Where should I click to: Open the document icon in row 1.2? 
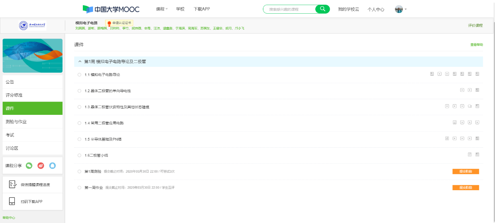[477, 90]
